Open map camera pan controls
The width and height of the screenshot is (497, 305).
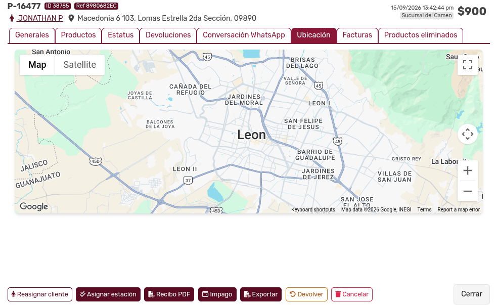tap(468, 134)
